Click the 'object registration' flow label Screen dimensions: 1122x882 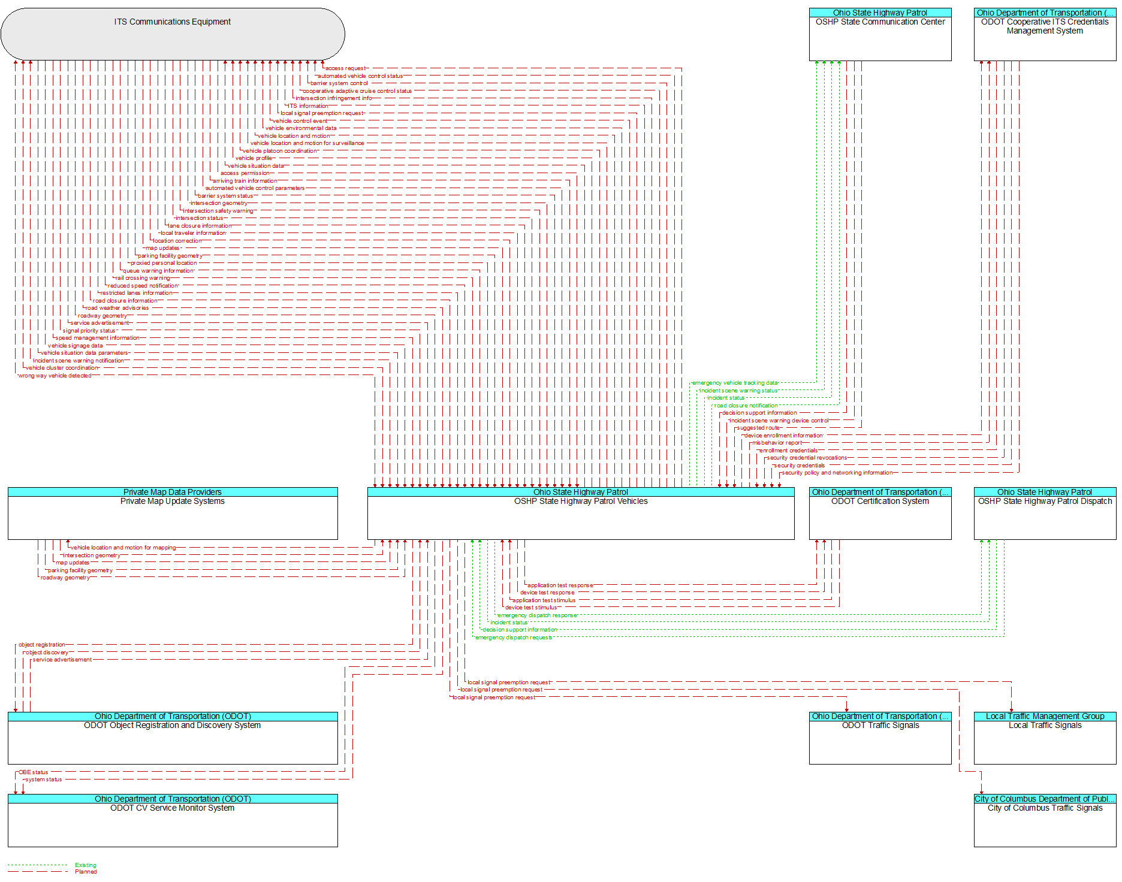pyautogui.click(x=41, y=645)
